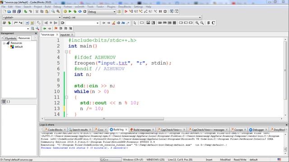Save the current file with Save icon
The image size is (289, 162).
(14, 12)
